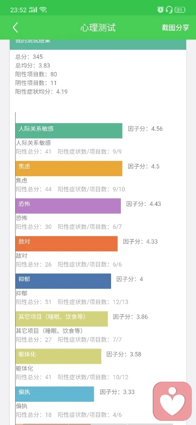
Task: Select the blue 抑郁 bar
Action: tap(63, 281)
